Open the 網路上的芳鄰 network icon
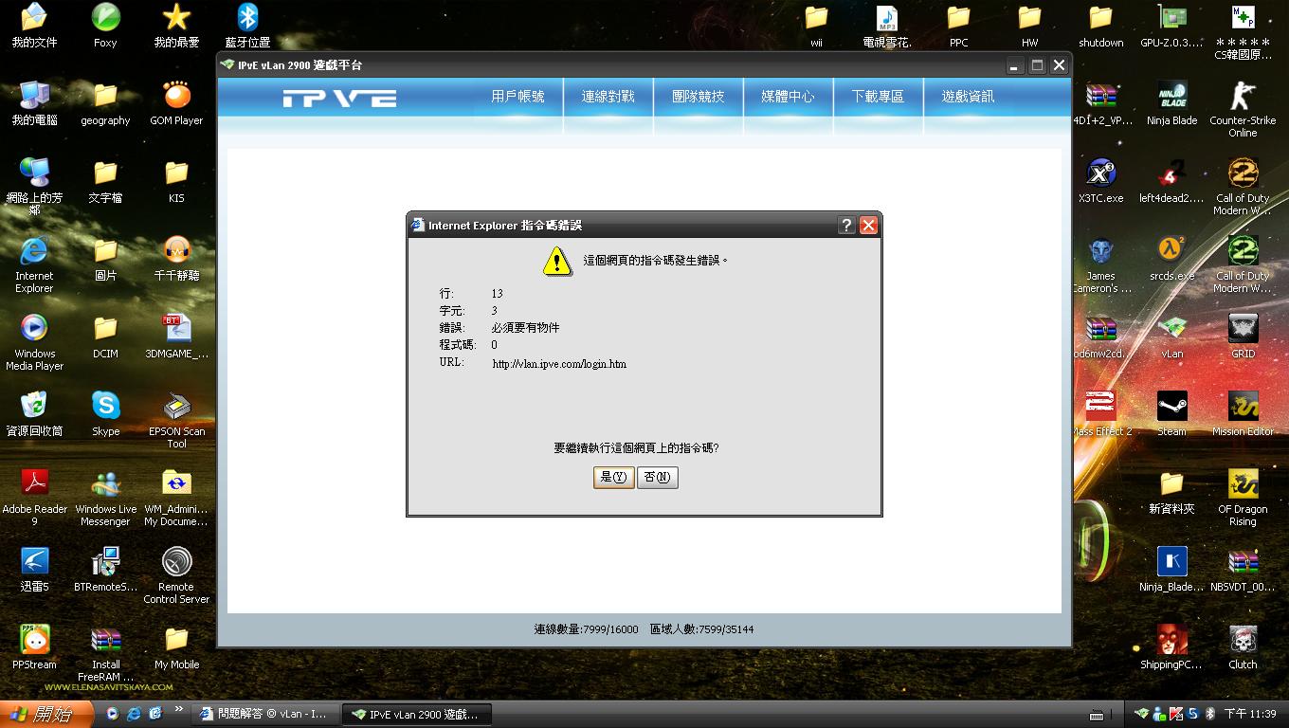This screenshot has width=1289, height=728. [34, 187]
